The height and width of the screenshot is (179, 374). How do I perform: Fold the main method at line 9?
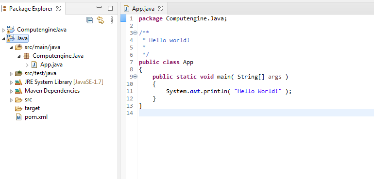135,77
